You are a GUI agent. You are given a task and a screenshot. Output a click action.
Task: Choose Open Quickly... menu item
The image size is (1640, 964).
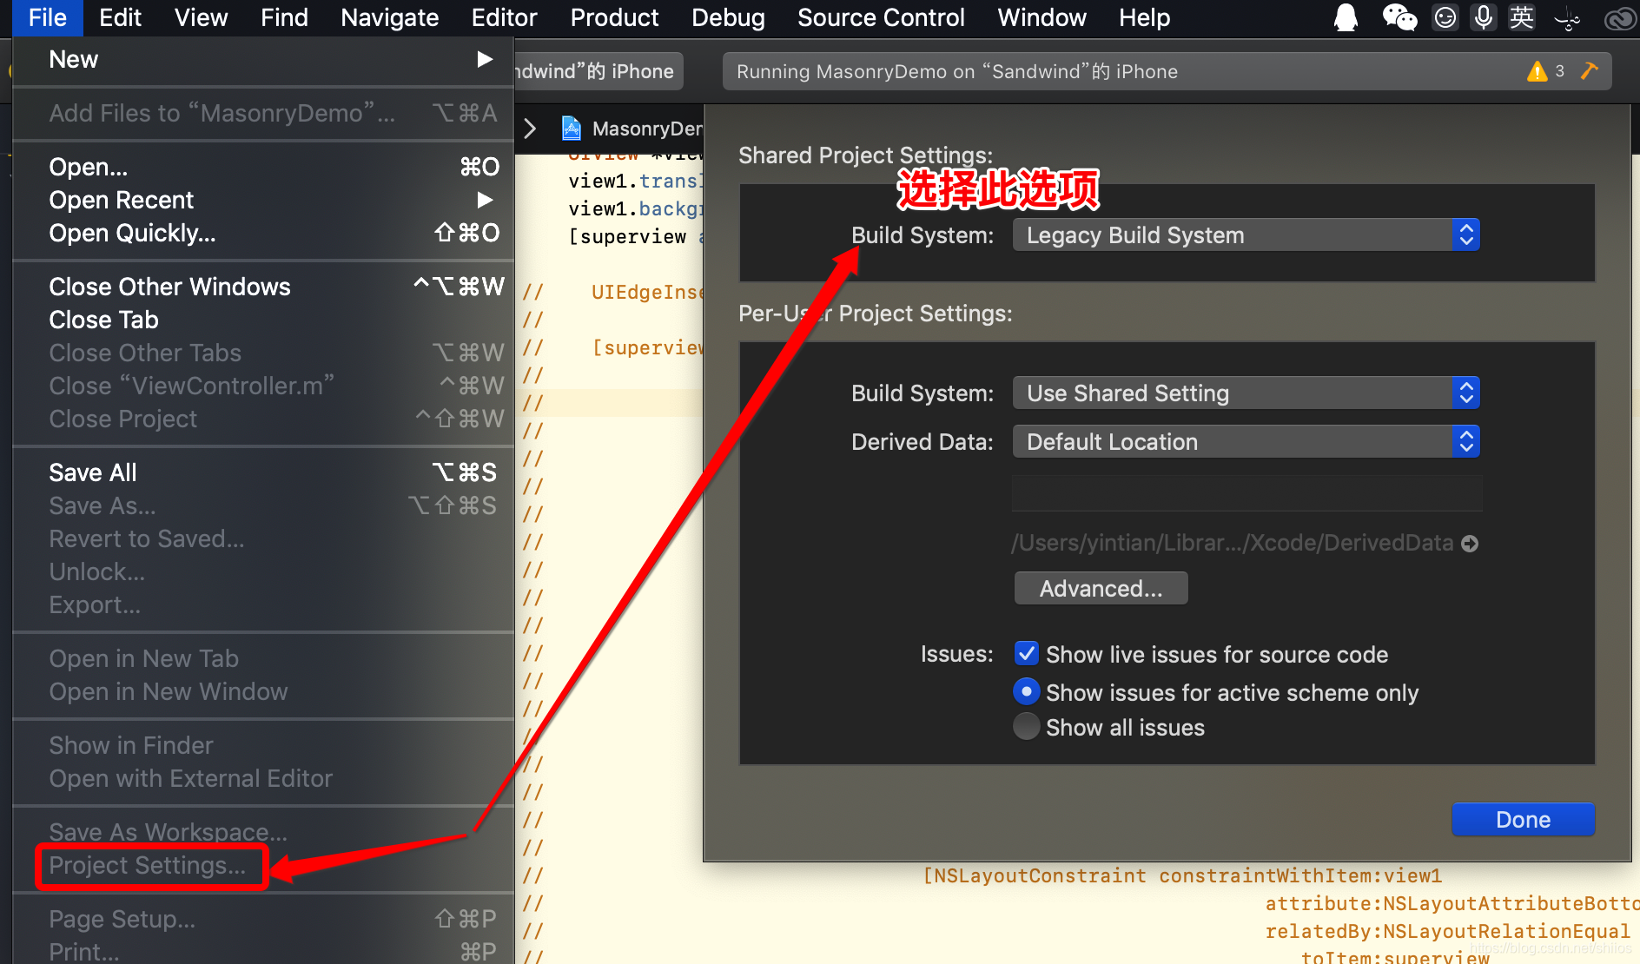(x=264, y=233)
